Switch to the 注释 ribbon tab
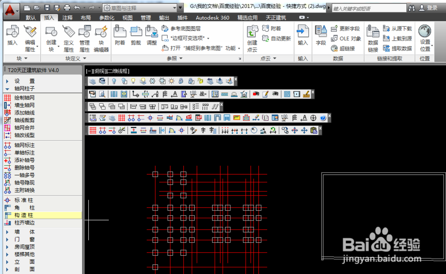Image resolution: width=446 pixels, height=274 pixels. click(x=67, y=18)
